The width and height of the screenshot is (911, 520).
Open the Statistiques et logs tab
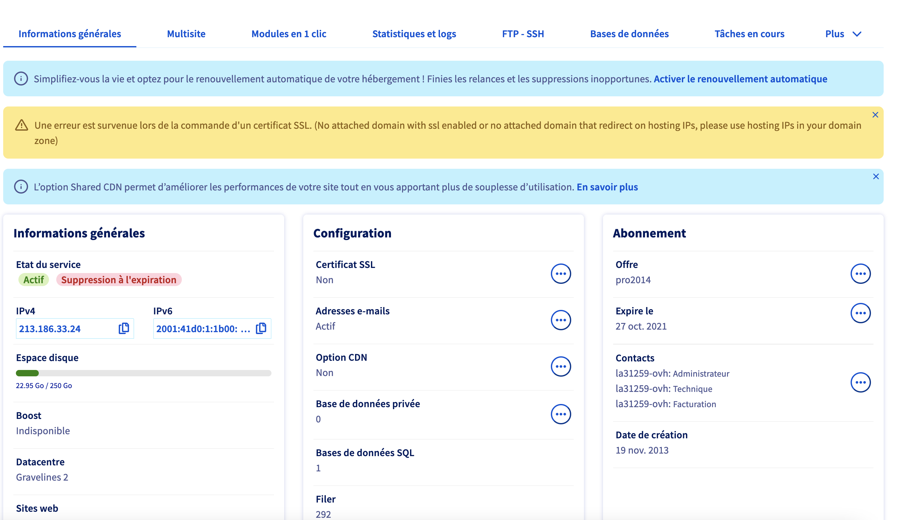pos(414,34)
